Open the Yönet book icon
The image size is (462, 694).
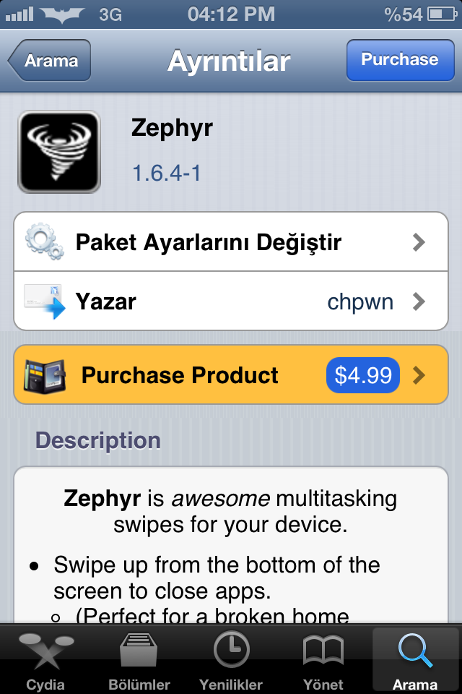click(323, 650)
